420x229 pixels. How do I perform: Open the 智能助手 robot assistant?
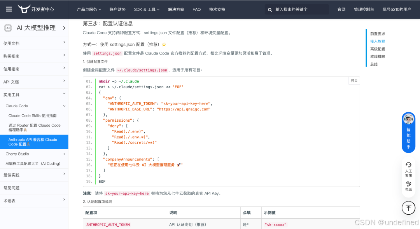pyautogui.click(x=408, y=132)
